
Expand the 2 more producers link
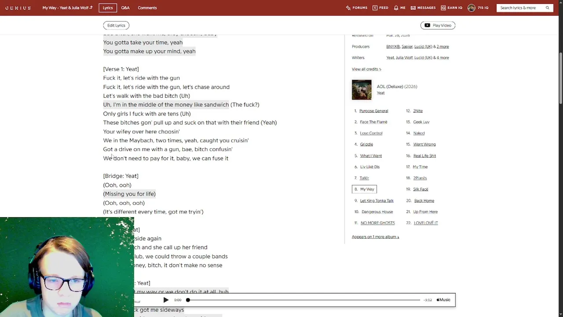coord(442,47)
